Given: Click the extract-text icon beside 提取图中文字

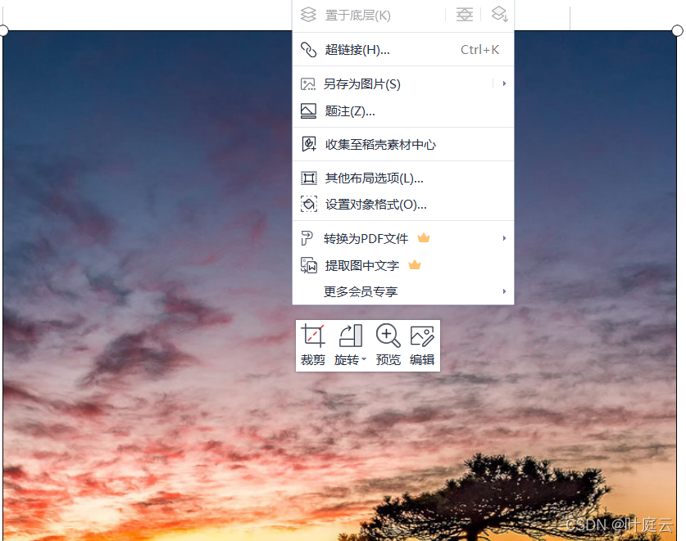Looking at the screenshot, I should 308,265.
